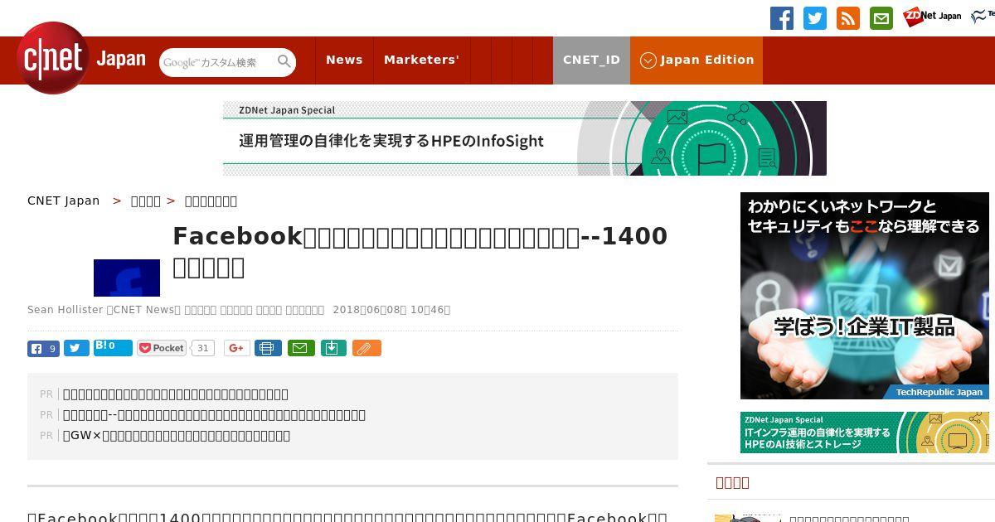Open the Marketers' menu

421,60
